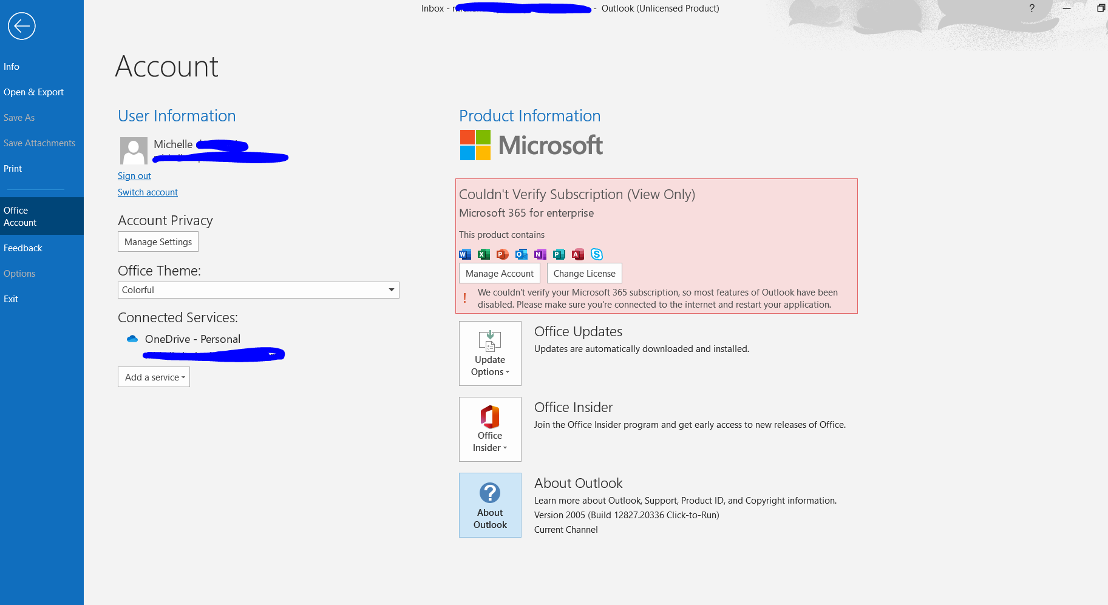Click the Sign out link
This screenshot has width=1108, height=605.
coord(134,176)
